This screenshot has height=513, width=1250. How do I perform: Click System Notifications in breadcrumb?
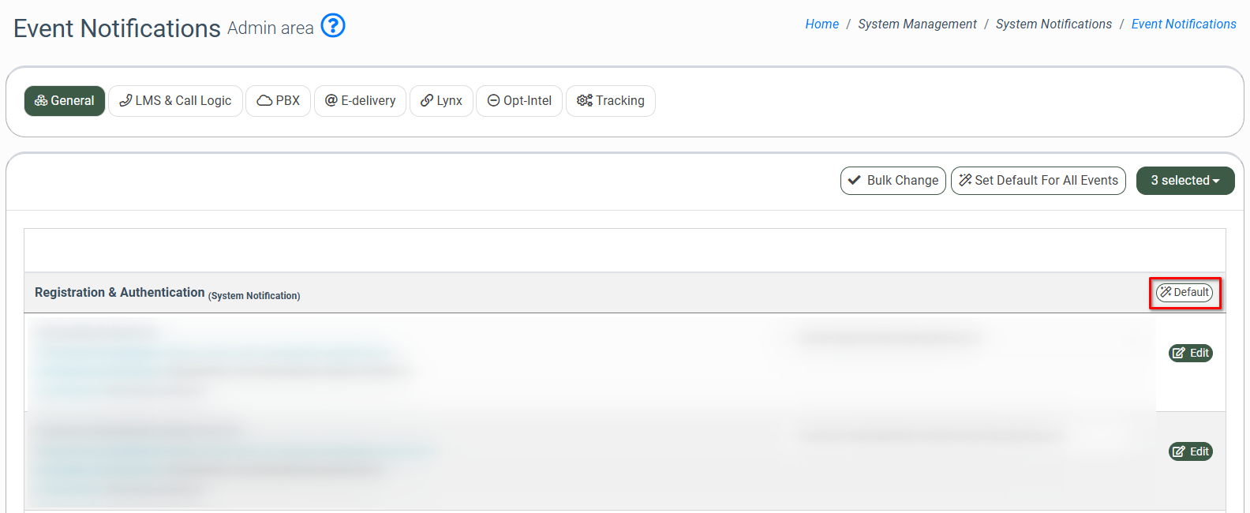coord(1053,24)
